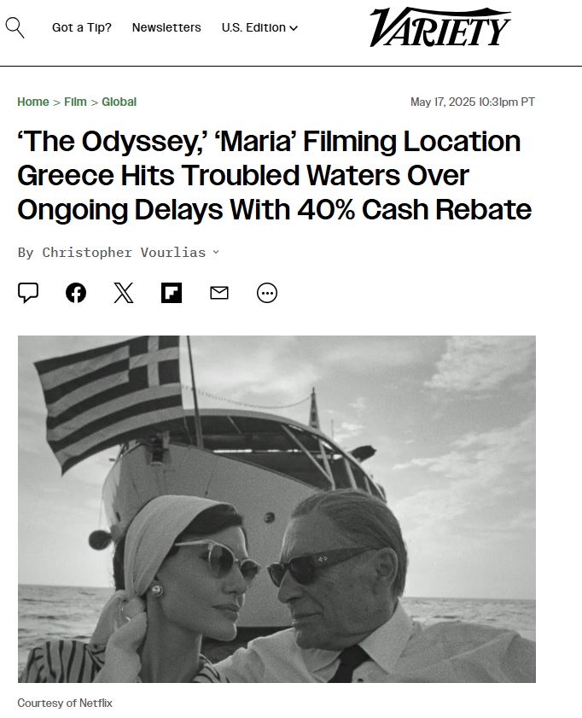
Task: Open the search magnifier icon
Action: click(15, 28)
